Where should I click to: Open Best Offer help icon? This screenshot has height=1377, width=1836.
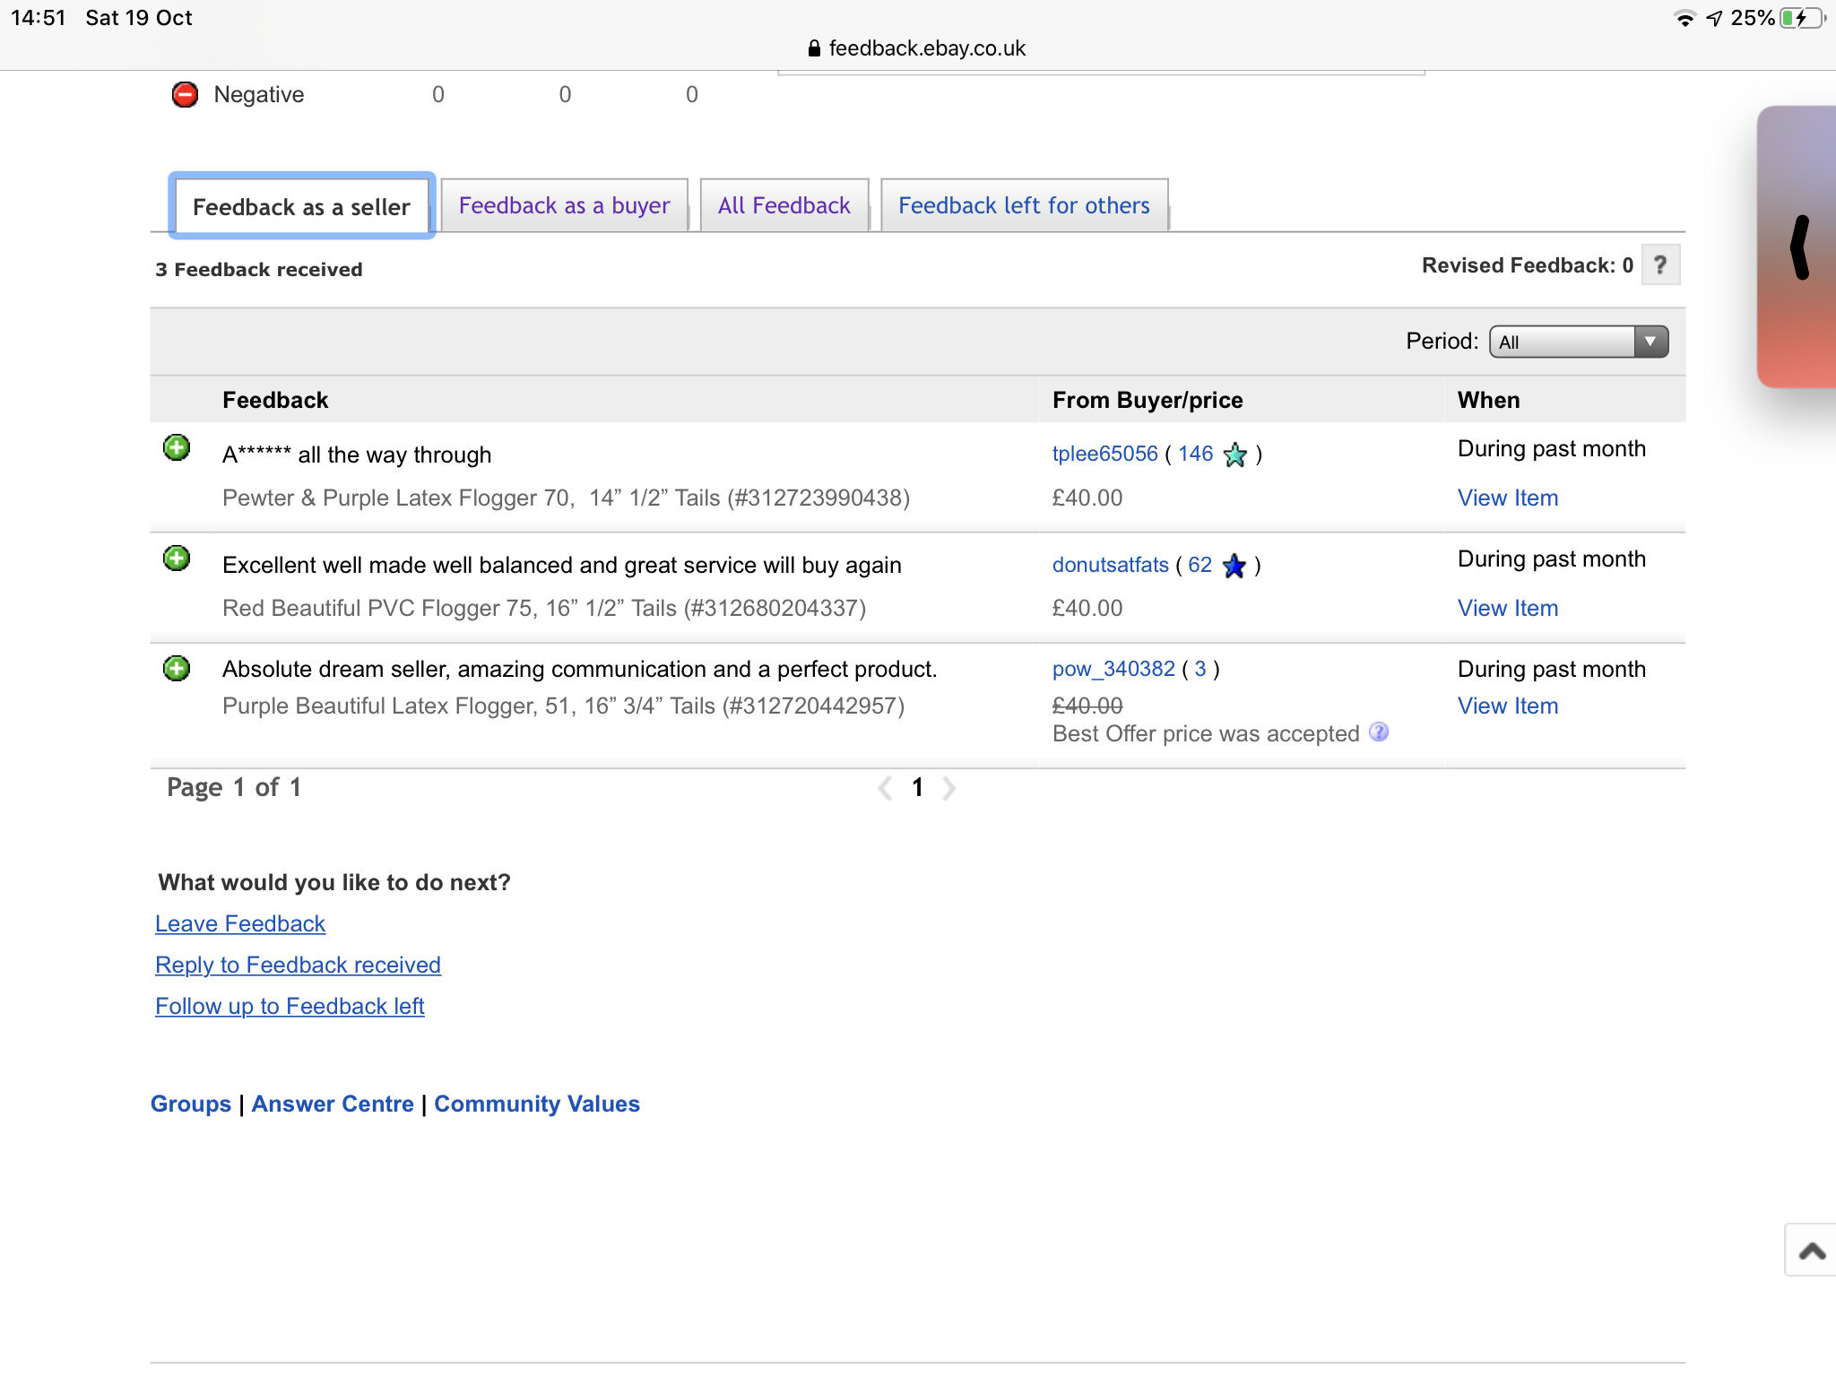[x=1379, y=732]
